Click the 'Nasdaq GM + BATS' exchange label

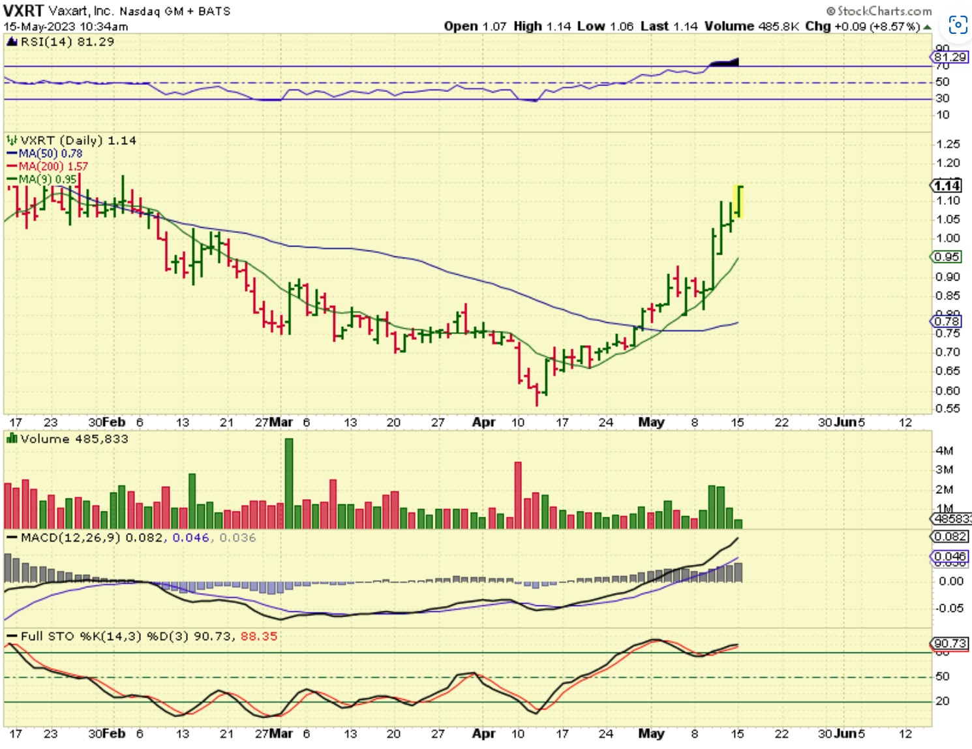click(x=175, y=11)
